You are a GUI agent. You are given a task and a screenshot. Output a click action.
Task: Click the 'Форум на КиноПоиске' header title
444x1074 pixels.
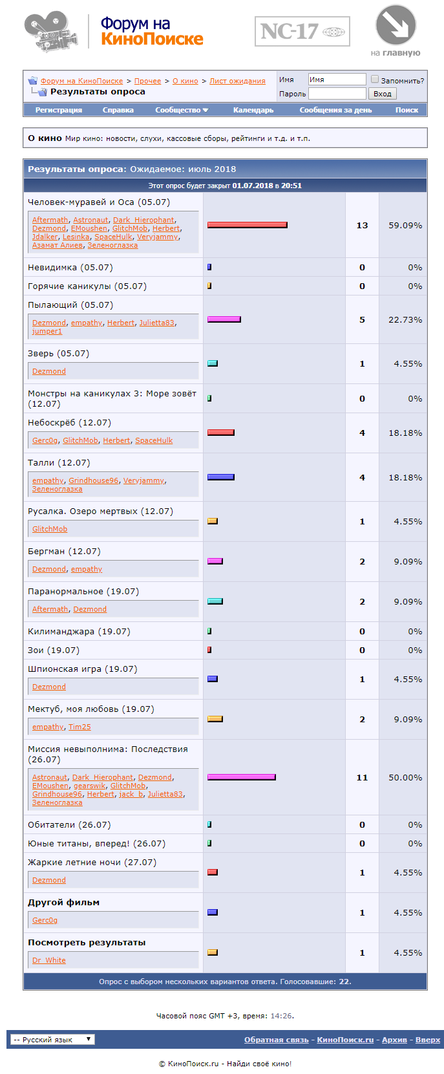(152, 32)
